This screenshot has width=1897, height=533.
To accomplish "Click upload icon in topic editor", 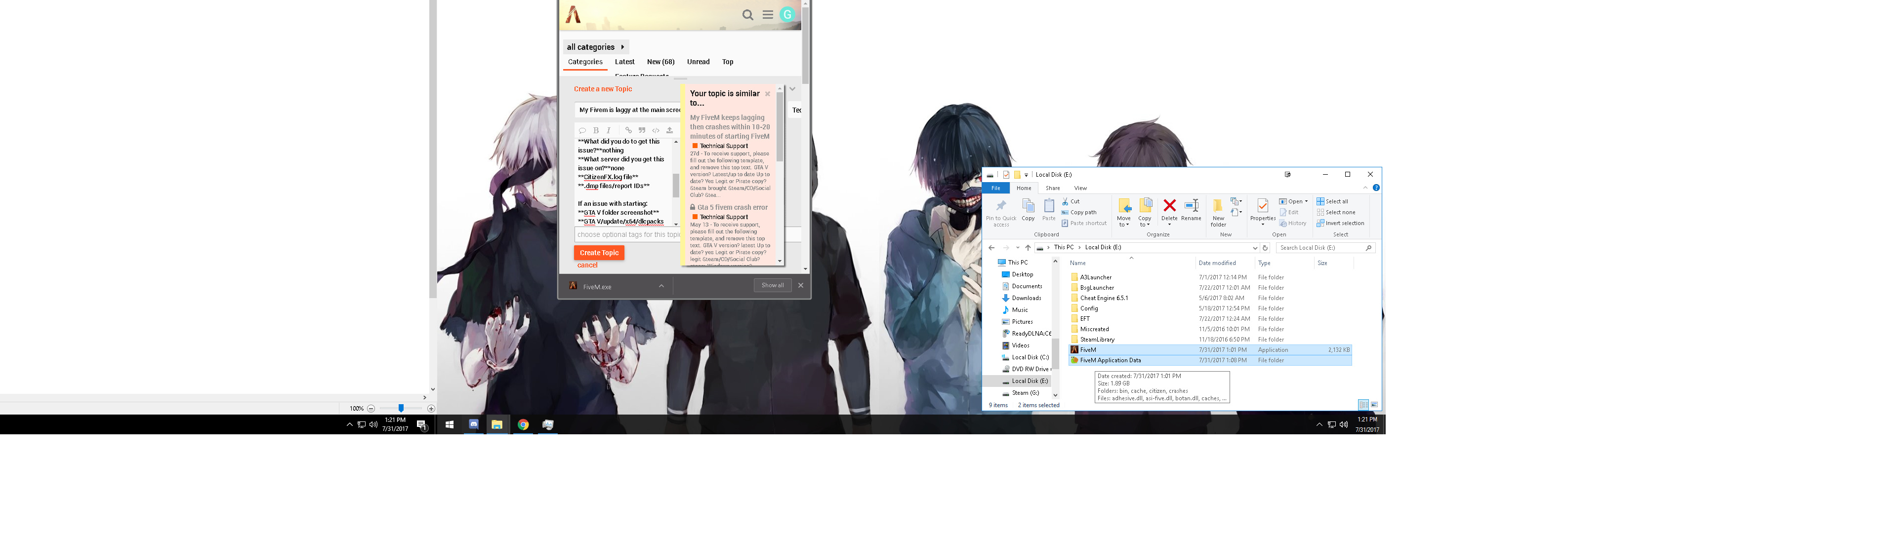I will pos(669,130).
